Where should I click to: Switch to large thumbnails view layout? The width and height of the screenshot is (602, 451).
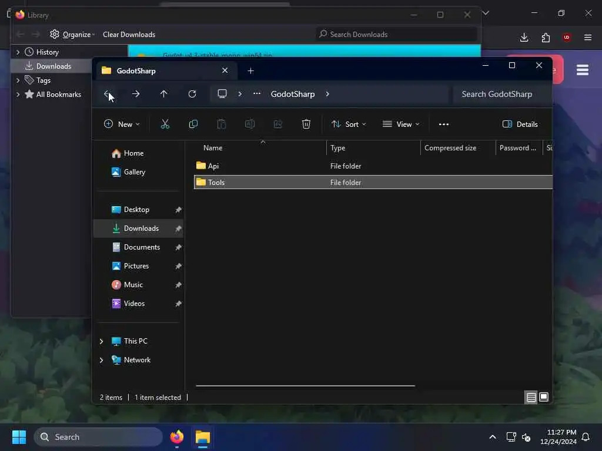pyautogui.click(x=544, y=398)
